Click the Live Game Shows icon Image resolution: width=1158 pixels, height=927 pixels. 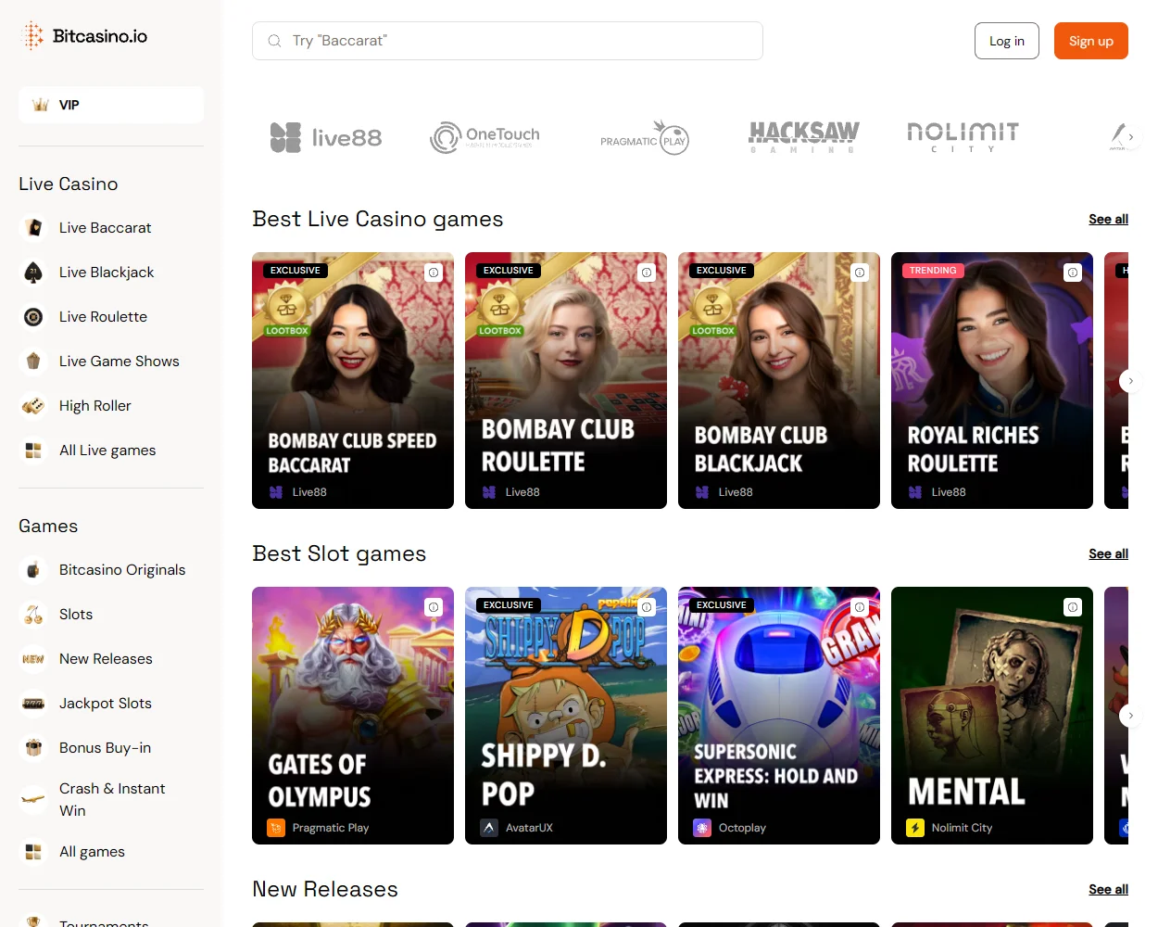pyautogui.click(x=33, y=361)
